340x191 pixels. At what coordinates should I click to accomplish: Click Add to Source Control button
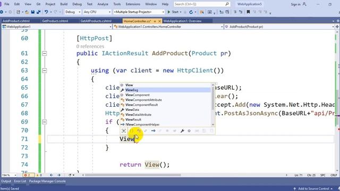tap(313, 189)
